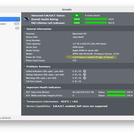Click green checkmark on selected sidebar drive
This screenshot has width=134, height=134.
click(x=17, y=19)
